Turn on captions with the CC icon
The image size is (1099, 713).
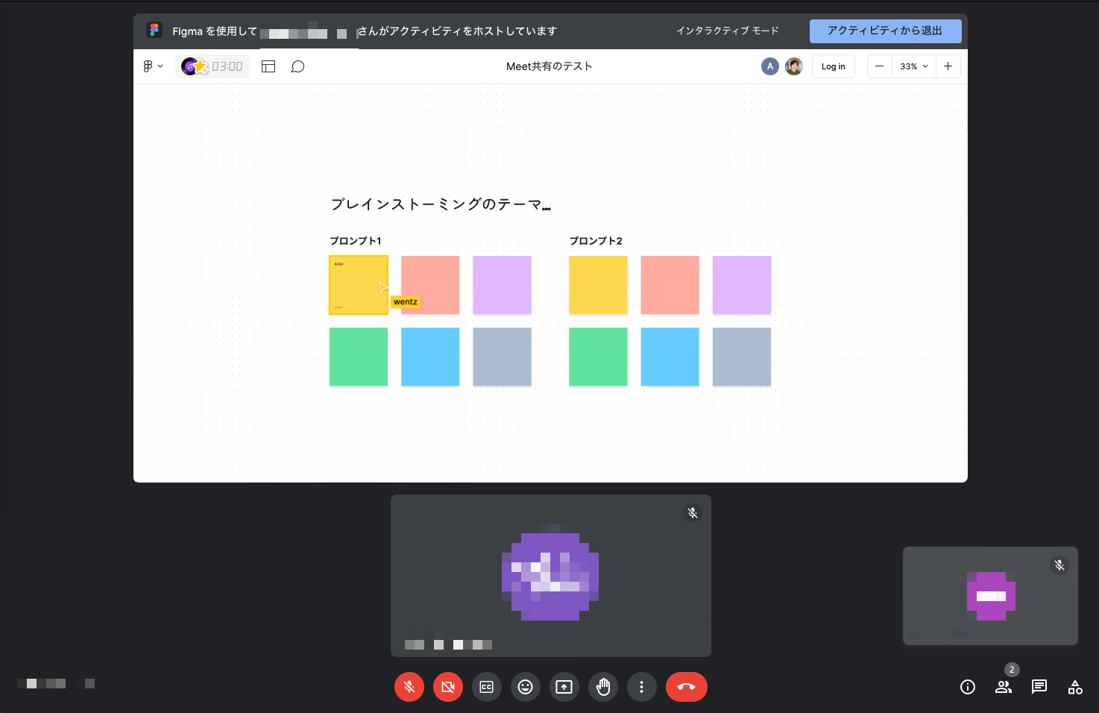[487, 687]
